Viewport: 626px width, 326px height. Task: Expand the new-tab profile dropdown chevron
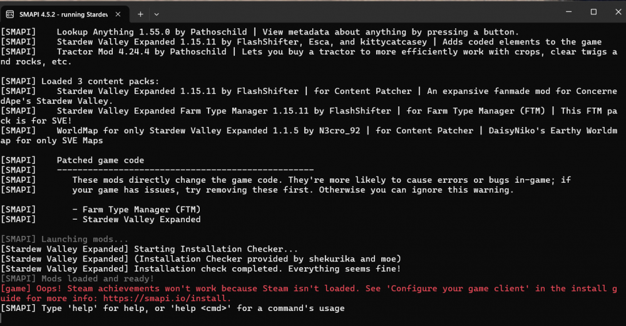(x=156, y=14)
